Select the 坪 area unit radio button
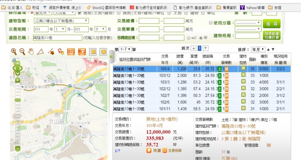The height and width of the screenshot is (160, 301). pyautogui.click(x=201, y=38)
